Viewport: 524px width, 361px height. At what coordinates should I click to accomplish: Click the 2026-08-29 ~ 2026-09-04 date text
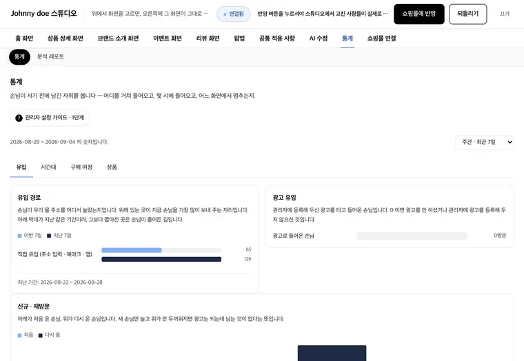(59, 142)
